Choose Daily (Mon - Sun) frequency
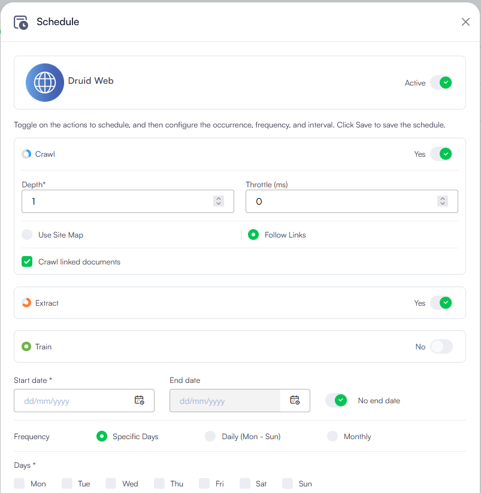 click(210, 436)
